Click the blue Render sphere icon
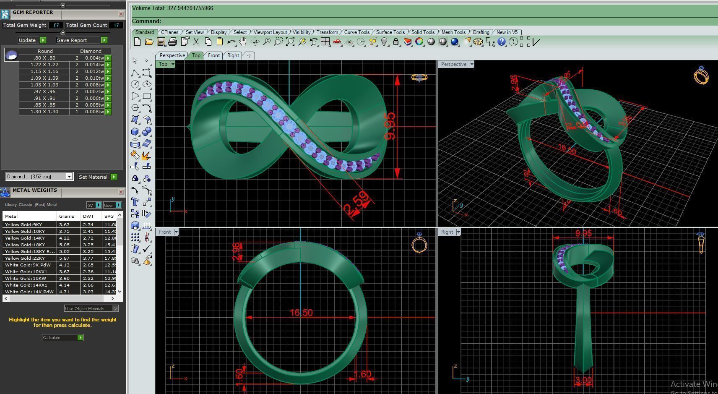718x394 pixels. 455,42
